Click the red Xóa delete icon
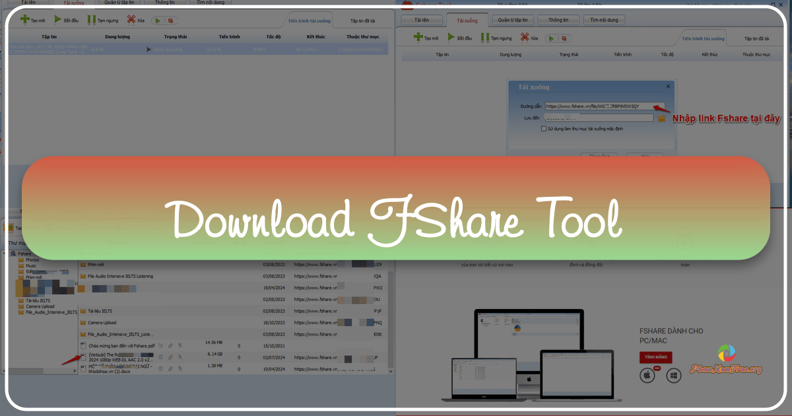Image resolution: width=792 pixels, height=416 pixels. tap(130, 19)
